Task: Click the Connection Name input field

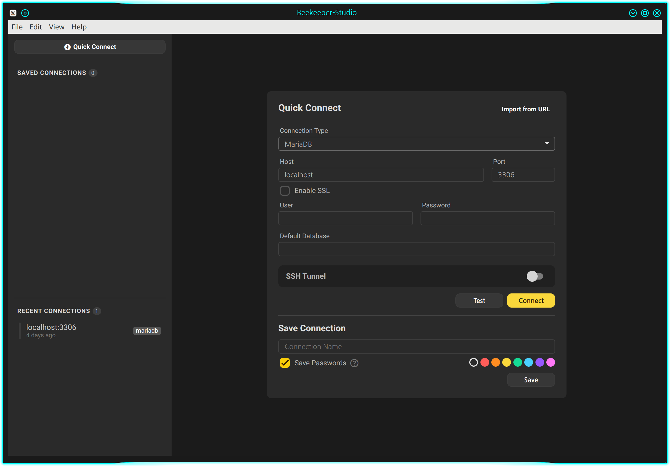Action: click(x=416, y=347)
